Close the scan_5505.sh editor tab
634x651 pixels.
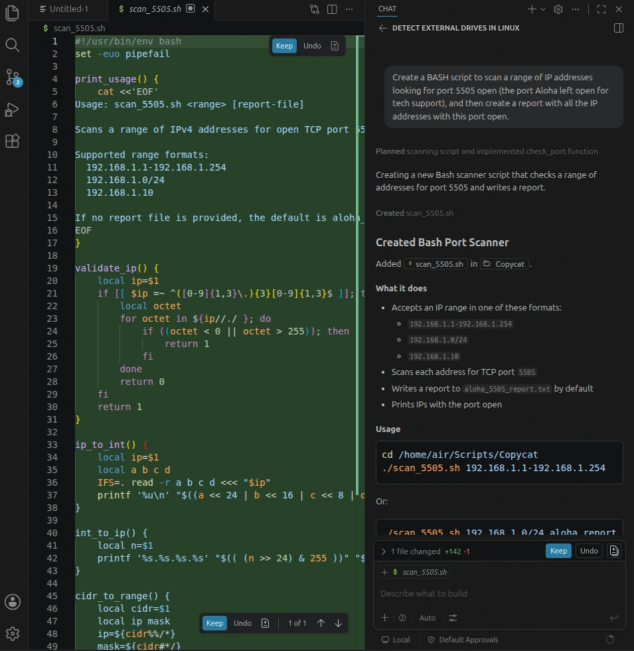[x=205, y=9]
